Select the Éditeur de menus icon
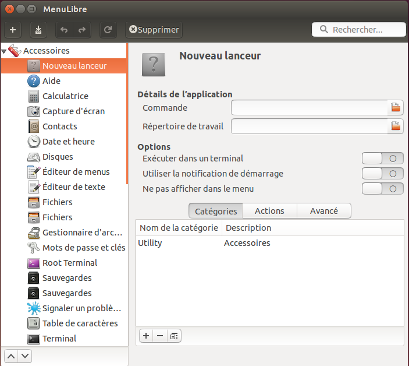409x366 pixels. (34, 172)
